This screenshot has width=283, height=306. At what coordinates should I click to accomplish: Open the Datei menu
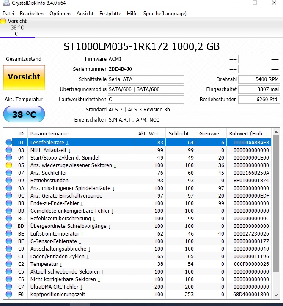click(x=8, y=14)
